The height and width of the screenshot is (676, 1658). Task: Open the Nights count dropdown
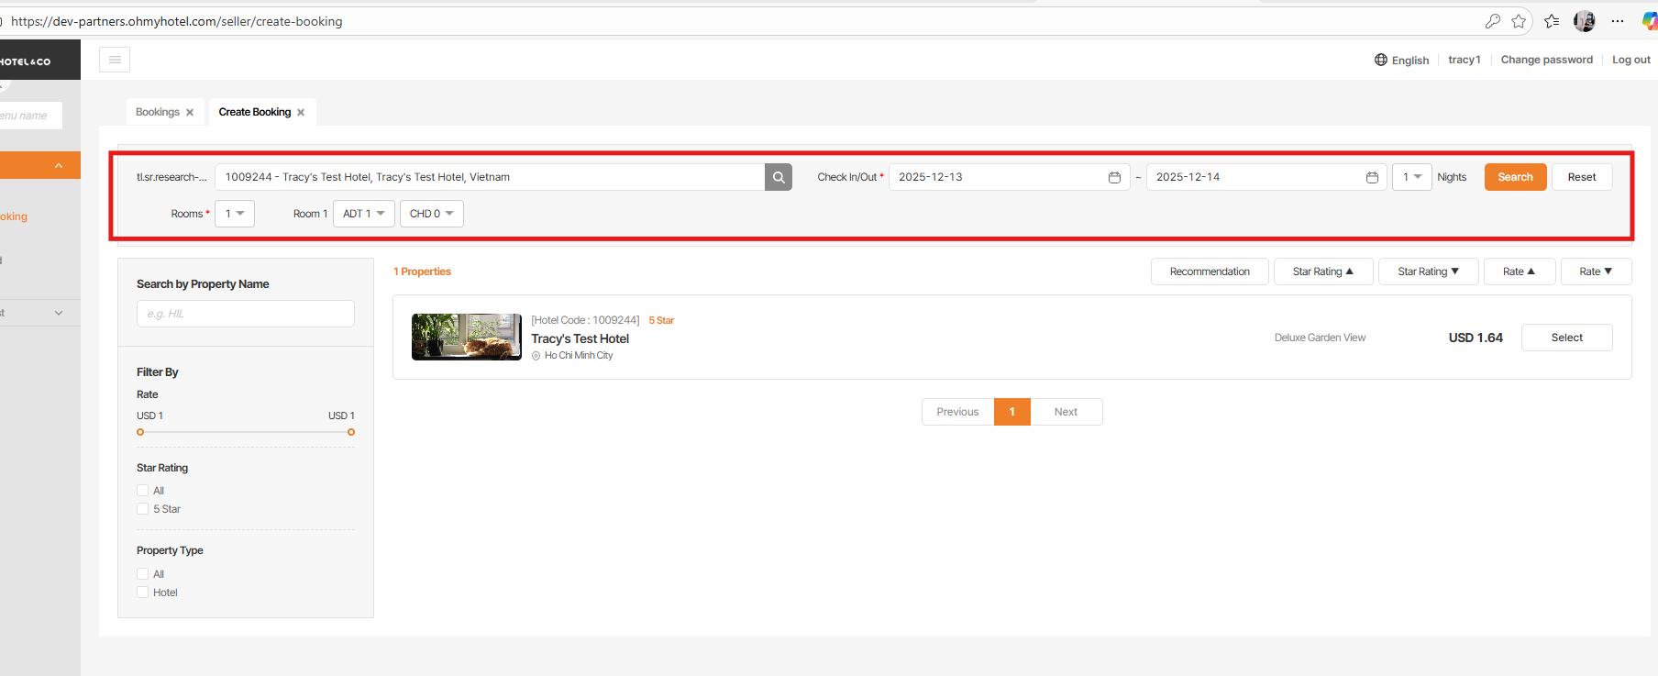click(x=1411, y=177)
